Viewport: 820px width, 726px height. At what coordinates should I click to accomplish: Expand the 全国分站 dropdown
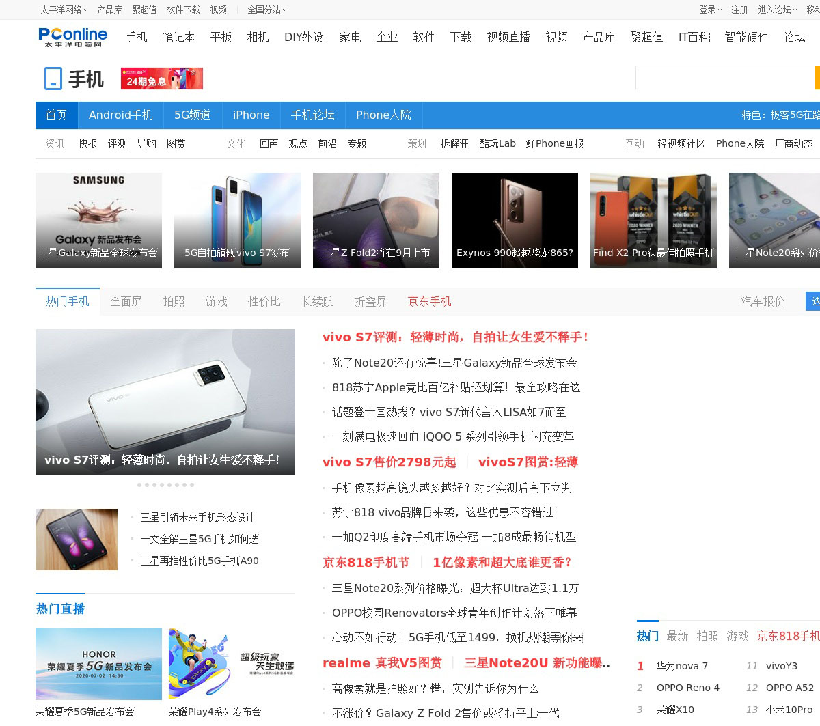click(267, 10)
